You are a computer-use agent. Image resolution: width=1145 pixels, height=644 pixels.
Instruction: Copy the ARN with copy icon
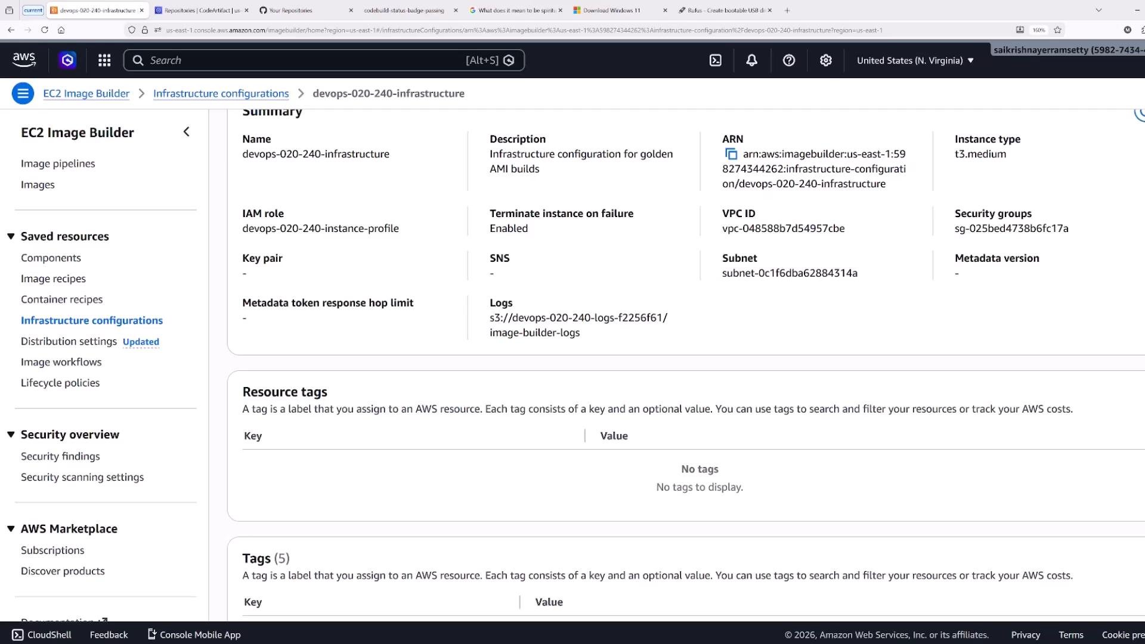click(731, 154)
